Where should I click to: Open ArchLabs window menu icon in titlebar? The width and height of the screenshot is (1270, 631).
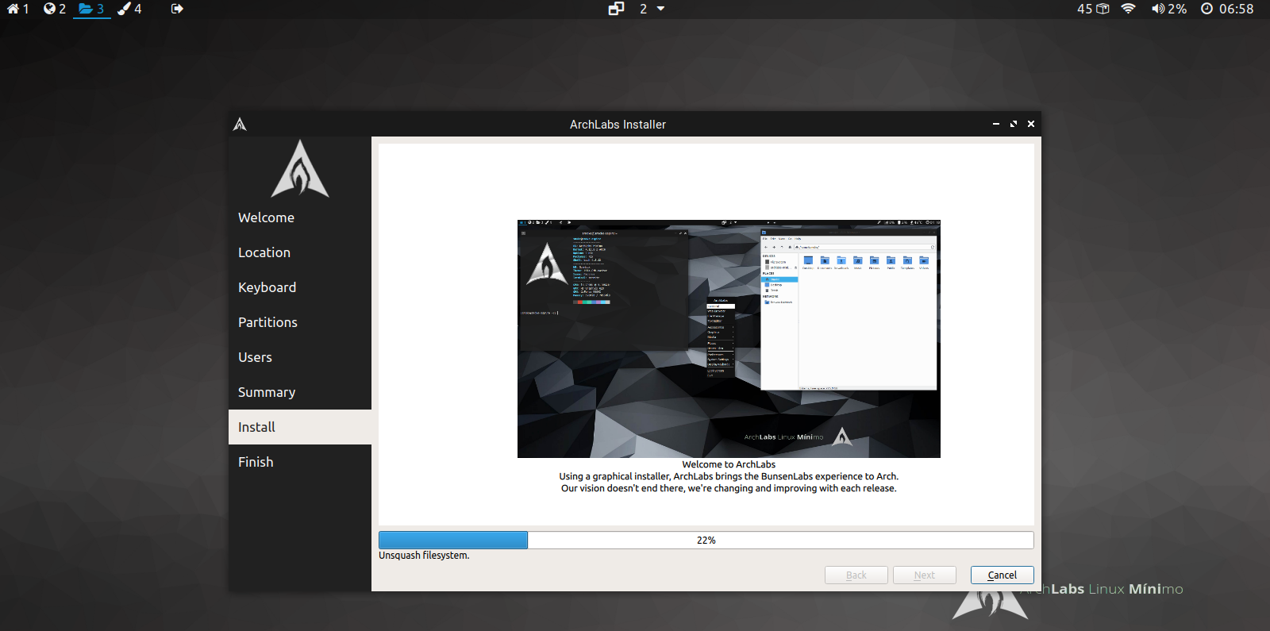tap(240, 124)
